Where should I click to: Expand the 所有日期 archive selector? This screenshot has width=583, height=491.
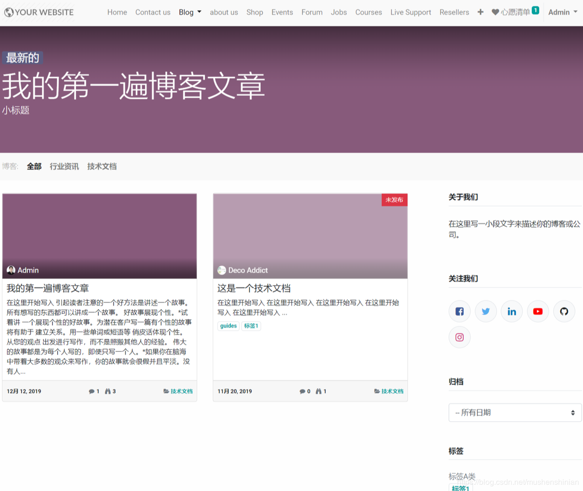click(x=515, y=413)
